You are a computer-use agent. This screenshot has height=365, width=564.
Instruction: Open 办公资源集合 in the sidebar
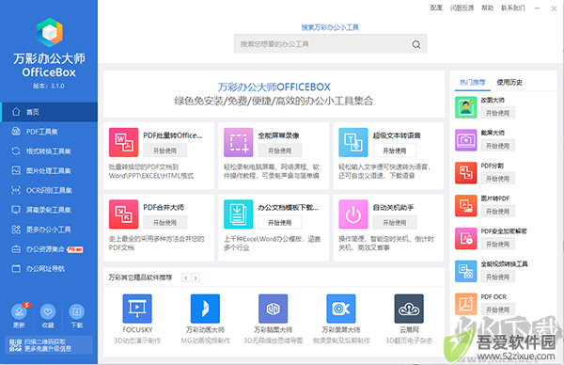49,249
